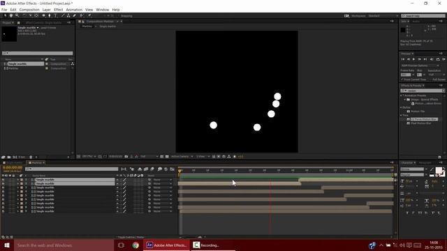Hide layer 9 using its eye icon
Screen dimensions: 447x251
tap(3, 211)
